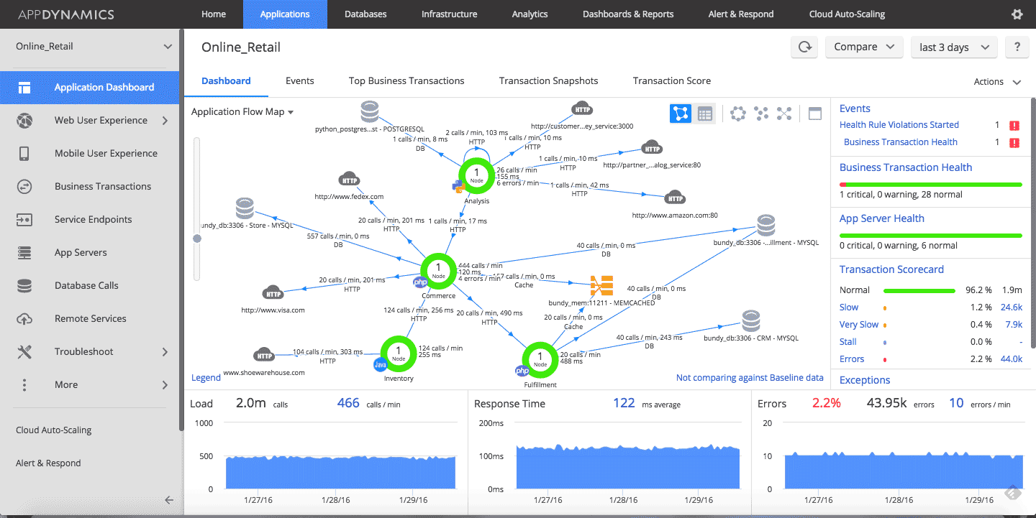Screen dimensions: 1036x518
Task: Click the Very Slow scorecard link
Action: [859, 325]
